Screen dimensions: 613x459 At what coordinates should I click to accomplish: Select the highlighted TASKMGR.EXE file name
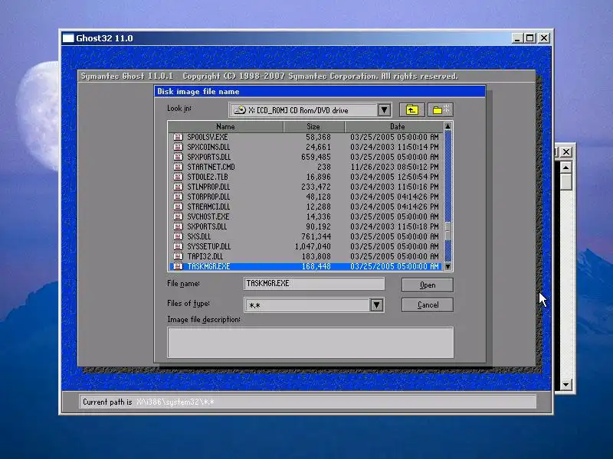[x=208, y=266]
